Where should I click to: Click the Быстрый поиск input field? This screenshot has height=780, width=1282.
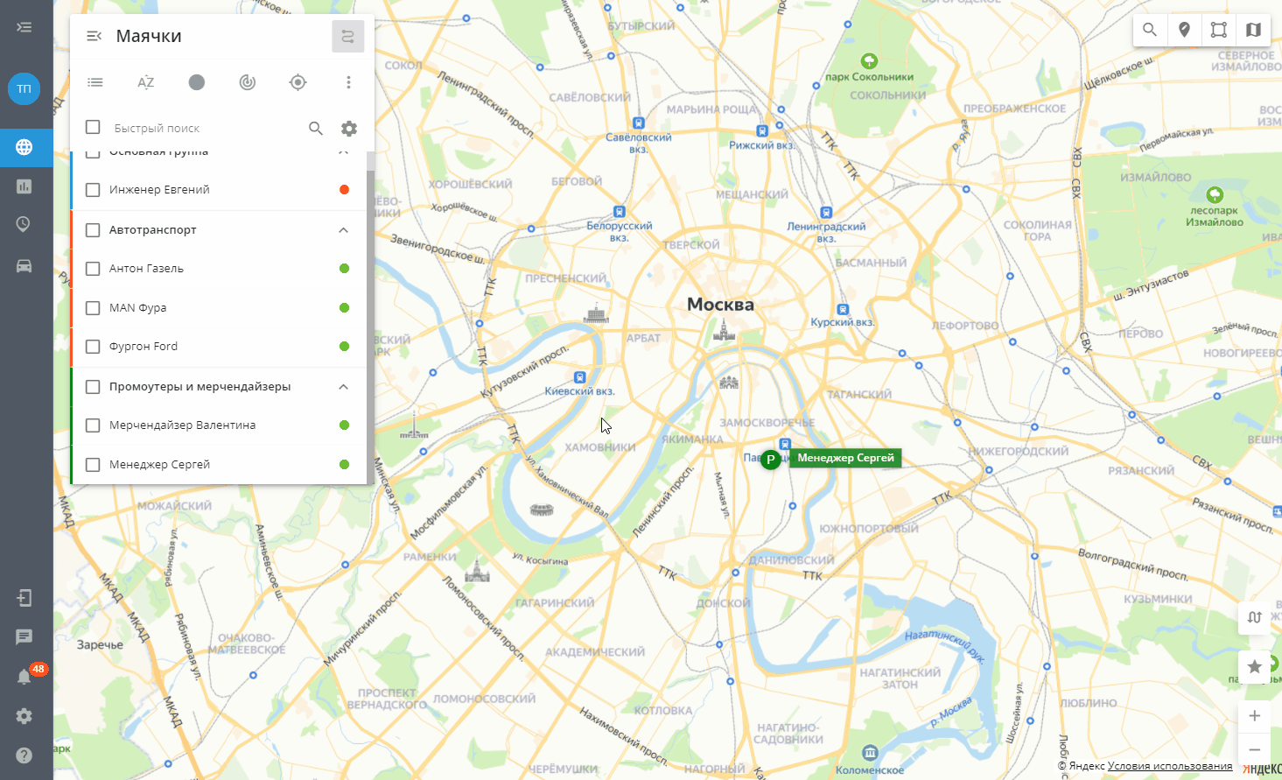(205, 129)
